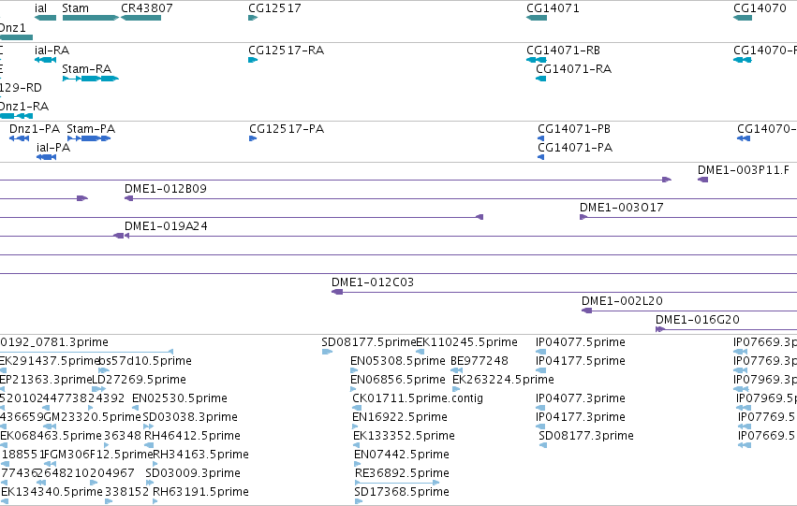The image size is (797, 506).
Task: Select the EK263224.5prime EST label
Action: (x=503, y=380)
